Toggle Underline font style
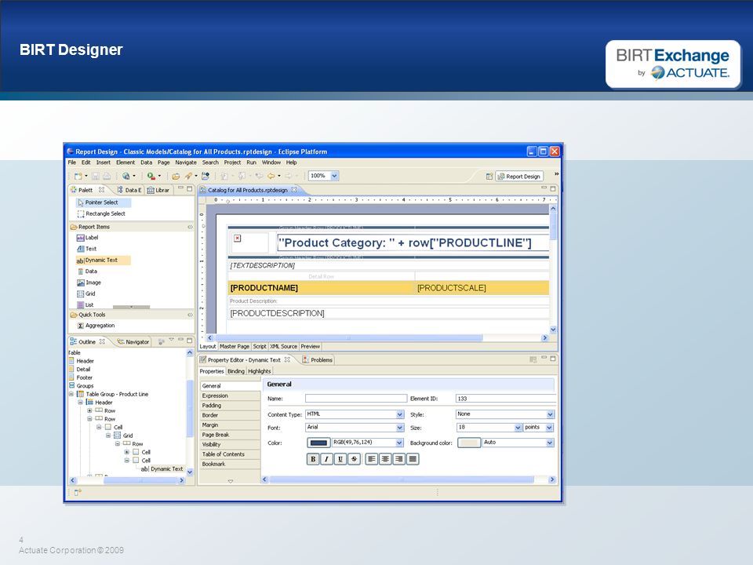The image size is (753, 565). click(x=340, y=459)
